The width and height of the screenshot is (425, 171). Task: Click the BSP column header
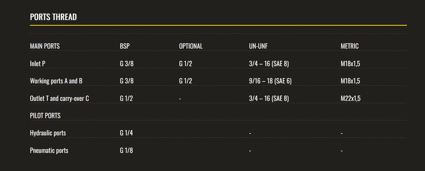125,46
